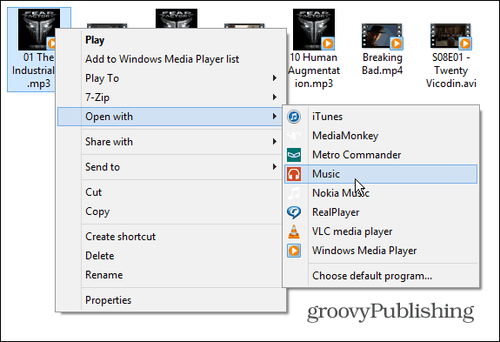The image size is (500, 342).
Task: Click the RealPlayer icon
Action: tap(294, 212)
